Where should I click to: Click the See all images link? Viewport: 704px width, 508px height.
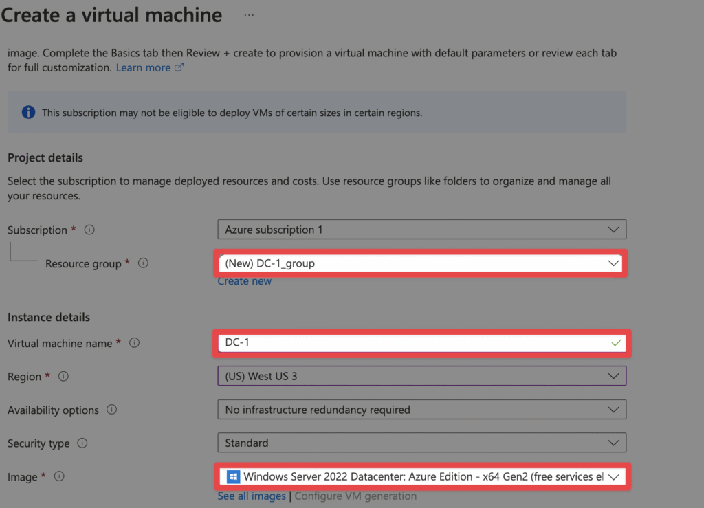pyautogui.click(x=252, y=496)
